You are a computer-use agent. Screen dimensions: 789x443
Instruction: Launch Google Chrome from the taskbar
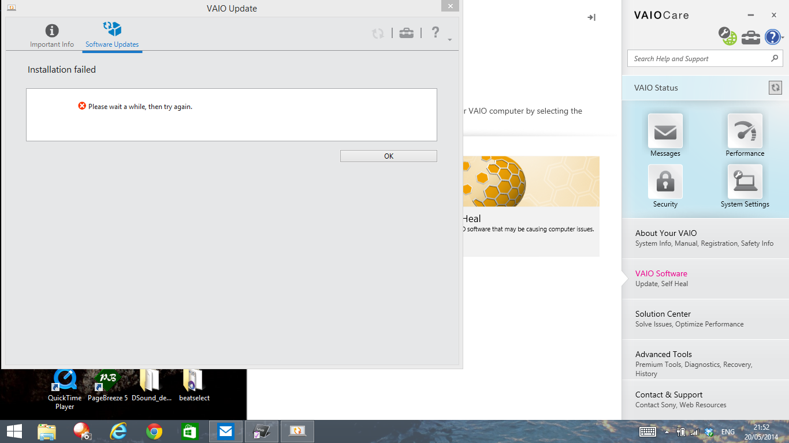click(154, 431)
